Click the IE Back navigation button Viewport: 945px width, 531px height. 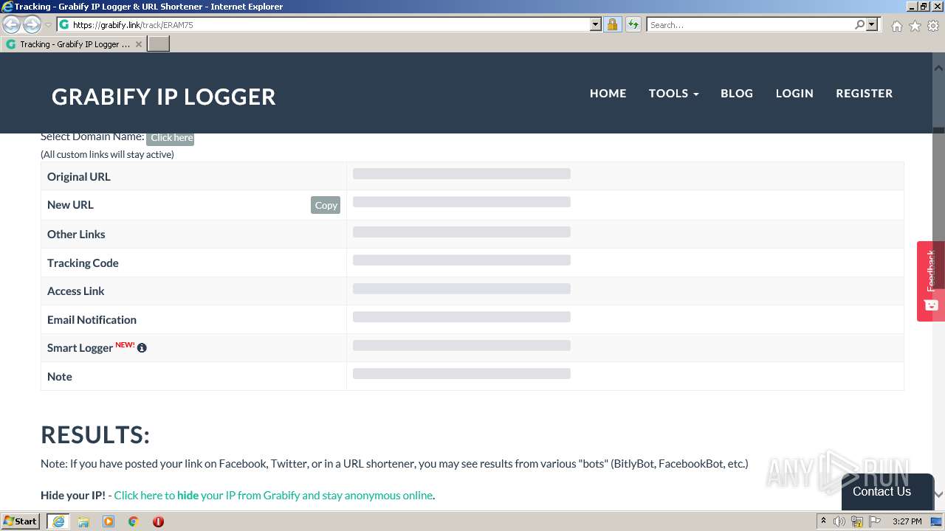pos(12,25)
